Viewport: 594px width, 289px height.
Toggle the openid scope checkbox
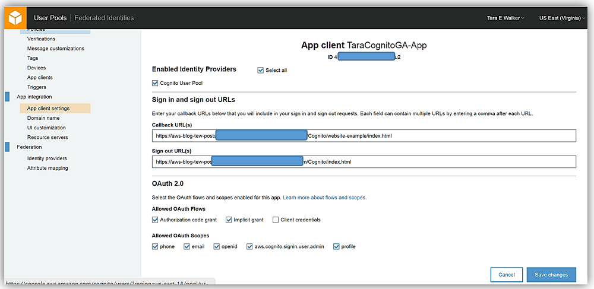click(217, 247)
